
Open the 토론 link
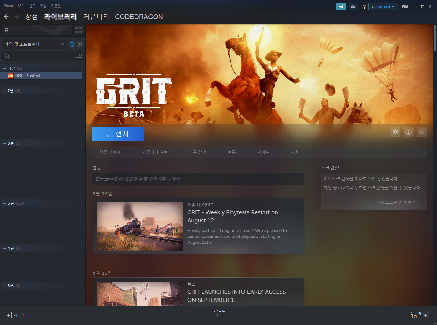tap(232, 152)
